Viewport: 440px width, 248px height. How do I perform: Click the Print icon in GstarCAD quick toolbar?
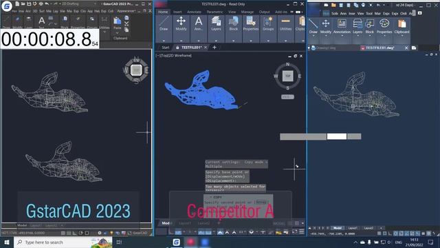pyautogui.click(x=41, y=4)
